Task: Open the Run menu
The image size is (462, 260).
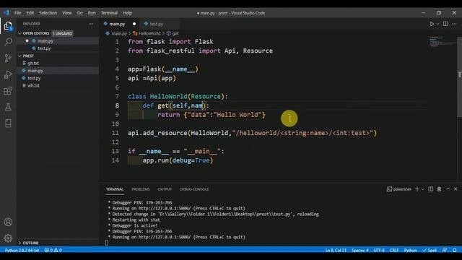Action: [x=92, y=13]
